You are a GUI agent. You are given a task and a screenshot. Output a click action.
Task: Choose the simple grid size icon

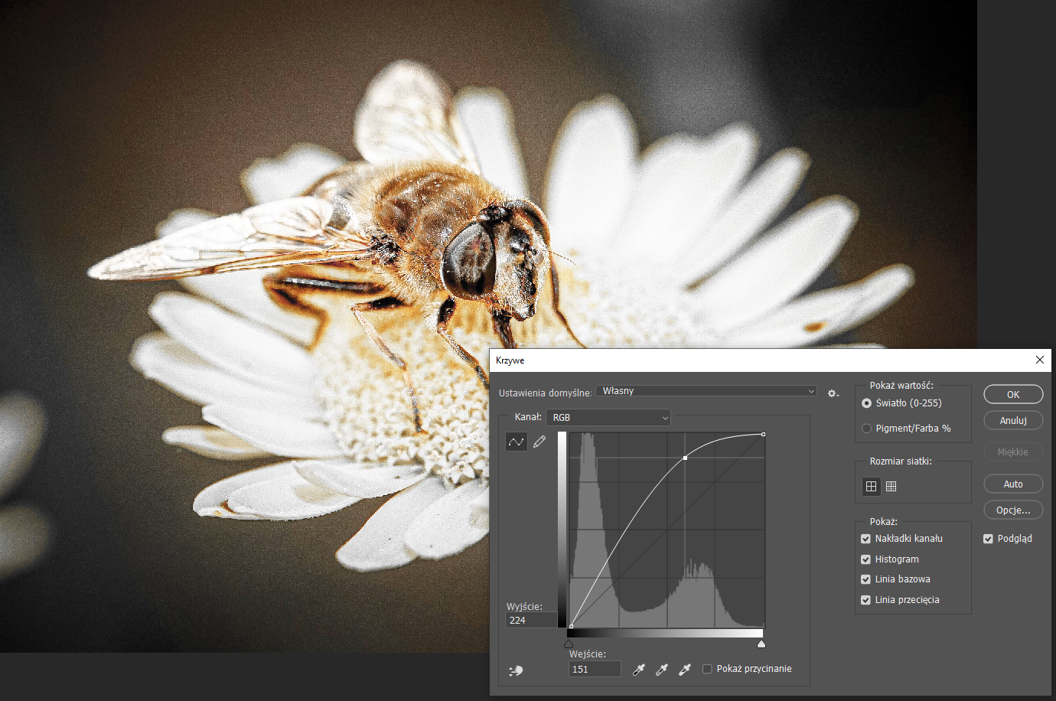[871, 486]
